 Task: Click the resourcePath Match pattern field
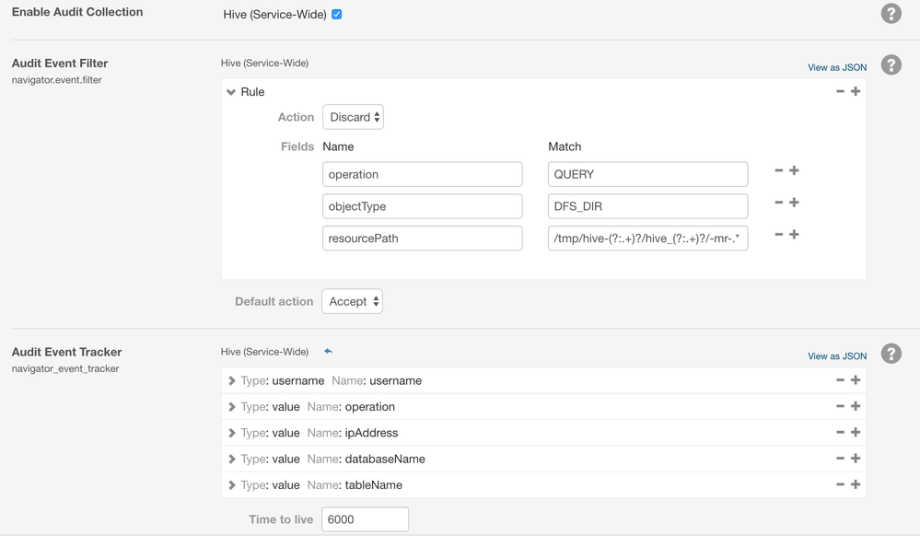pos(647,238)
